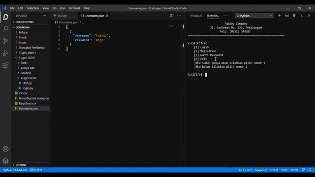The width and height of the screenshot is (315, 177).
Task: Click the VS Code logo icon
Action: 4,8
